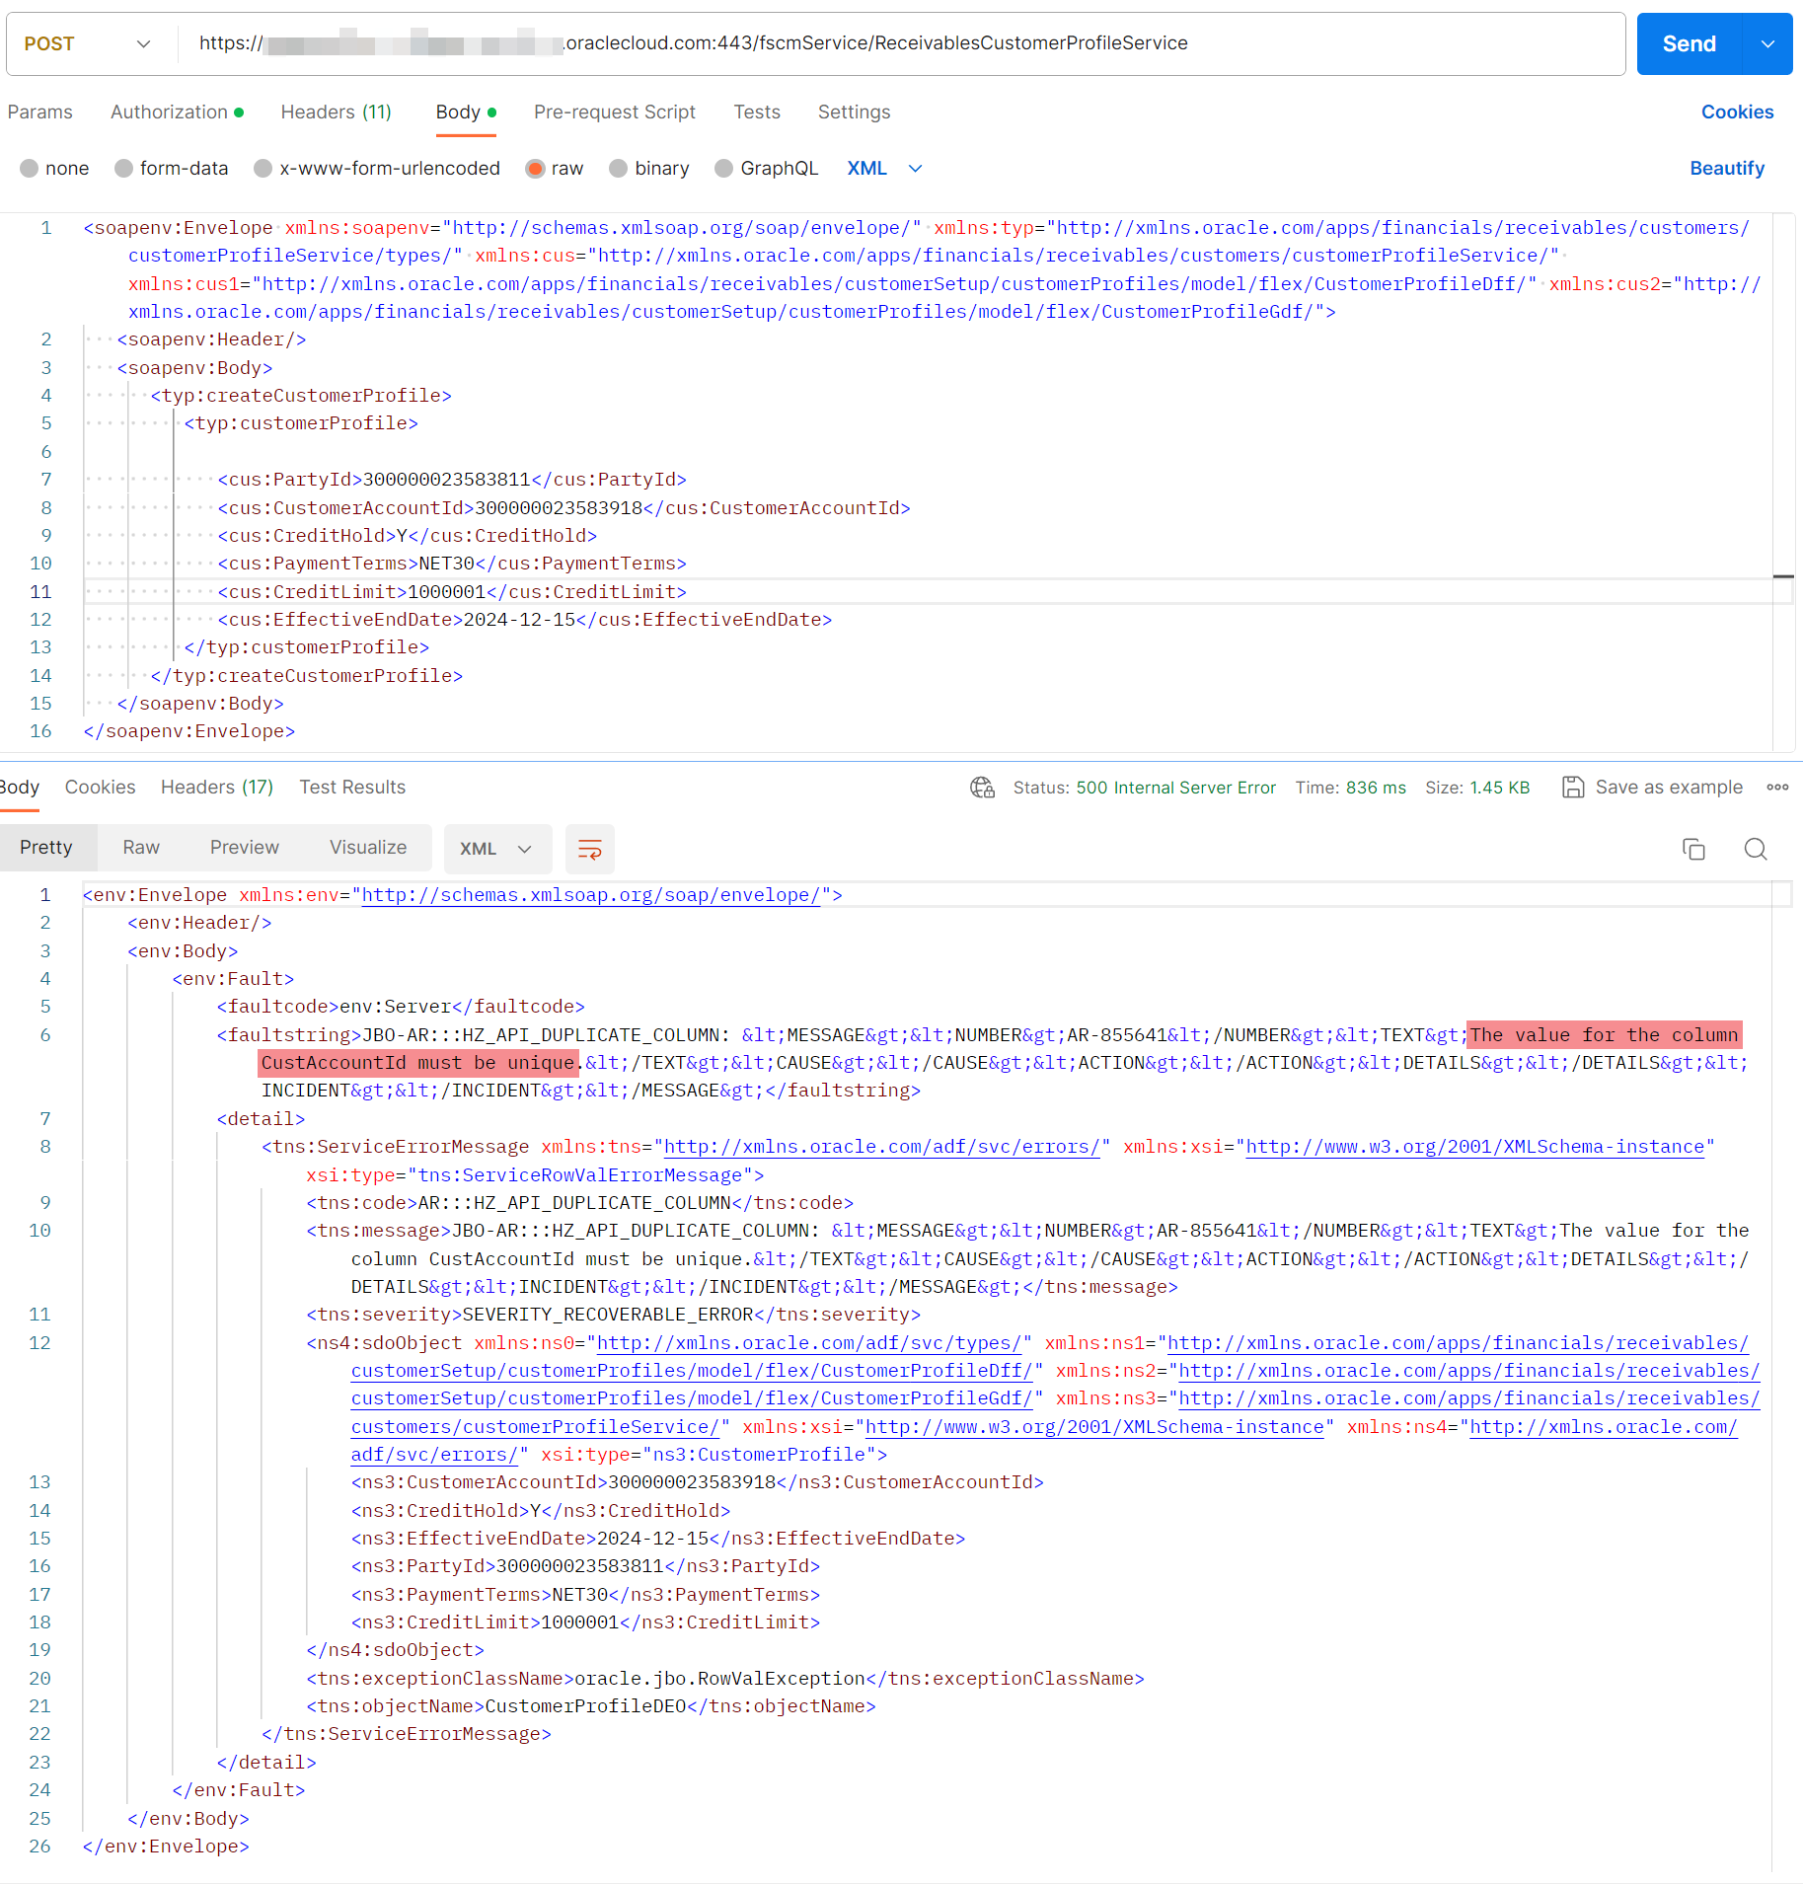The image size is (1803, 1885).
Task: Click the exceptionClassName oracle.jbo.RowValException line
Action: click(725, 1679)
